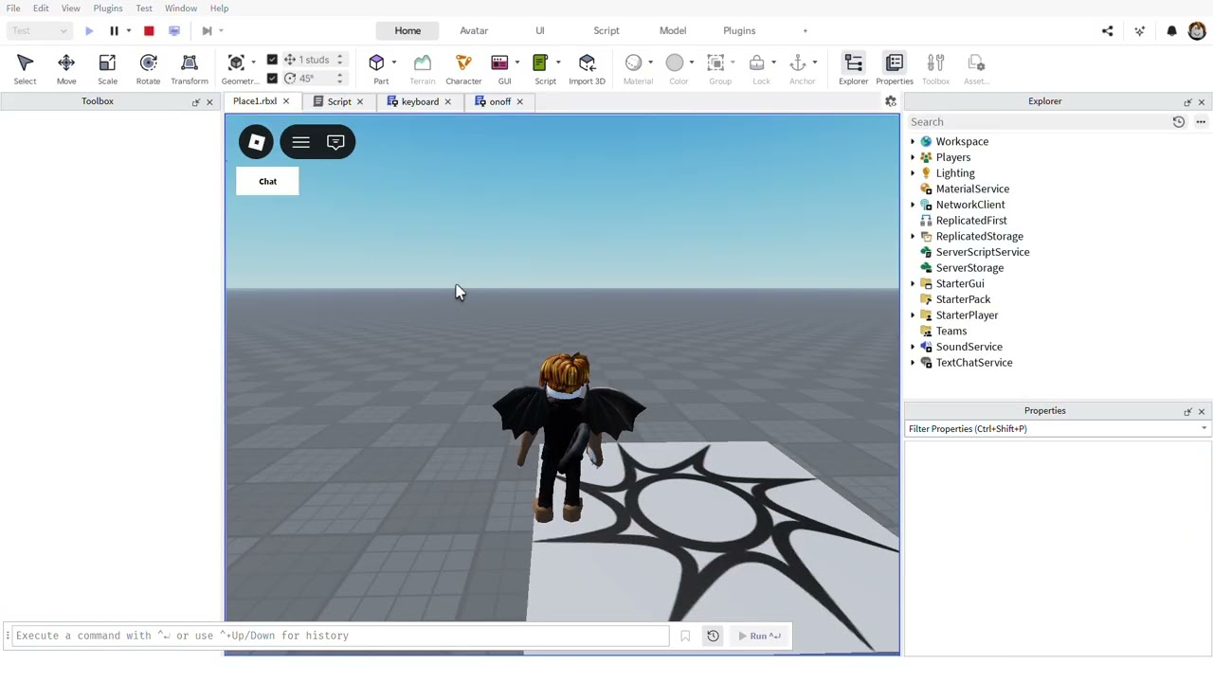This screenshot has height=682, width=1213.
Task: Click Explorer filter history icon
Action: (1178, 121)
